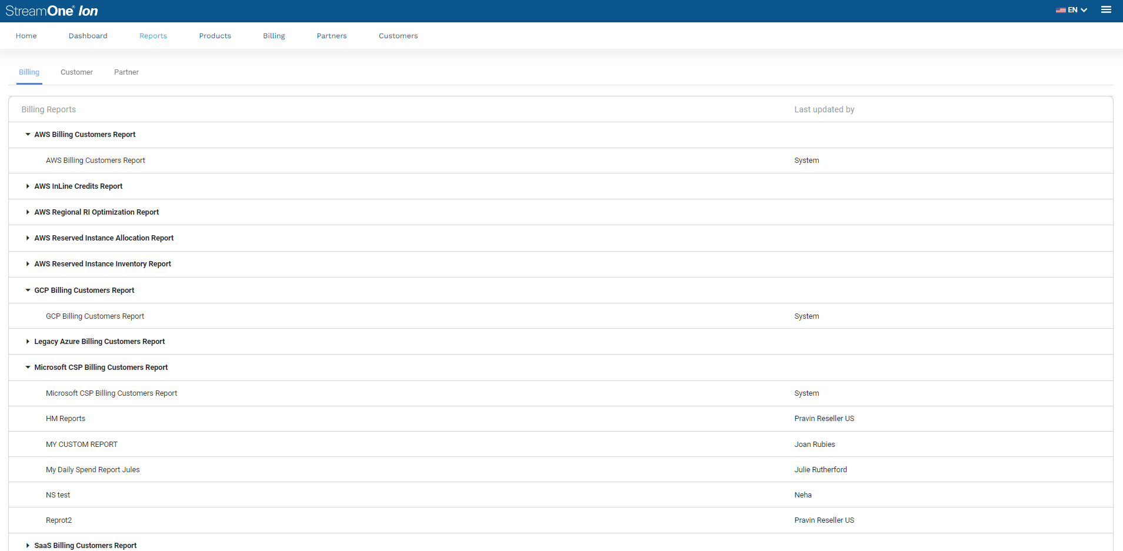The height and width of the screenshot is (551, 1123).
Task: Switch to the Customer tab
Action: 76,72
